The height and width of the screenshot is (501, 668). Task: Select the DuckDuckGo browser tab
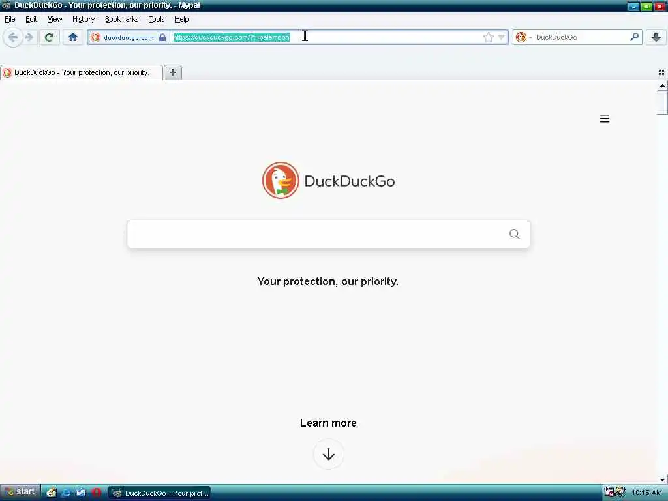[x=82, y=72]
